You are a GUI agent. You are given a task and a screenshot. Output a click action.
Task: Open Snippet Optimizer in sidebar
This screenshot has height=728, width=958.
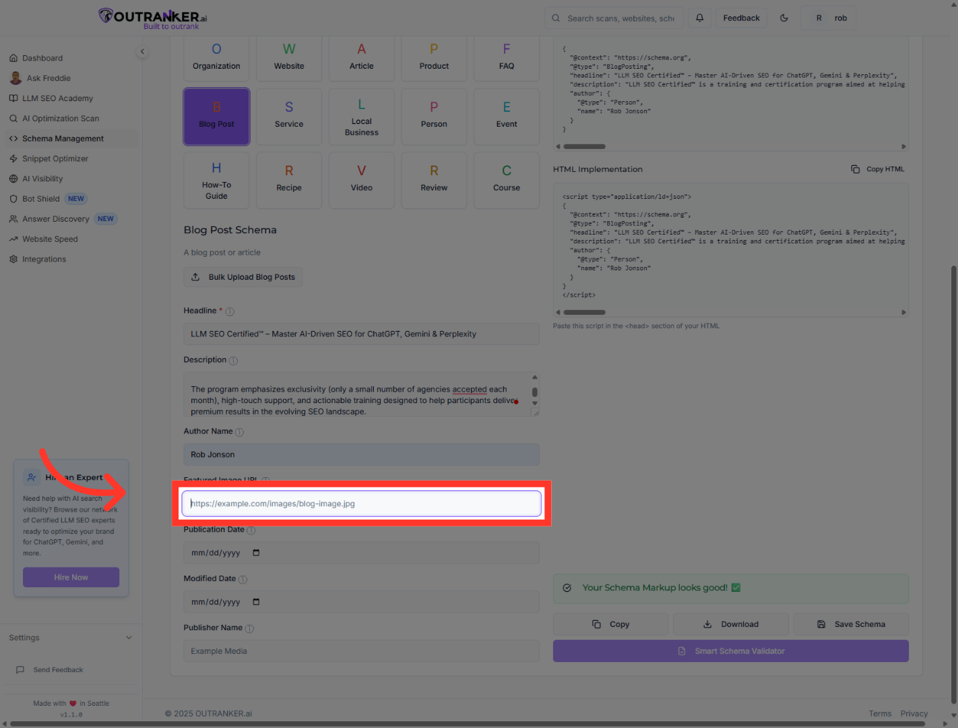point(55,159)
